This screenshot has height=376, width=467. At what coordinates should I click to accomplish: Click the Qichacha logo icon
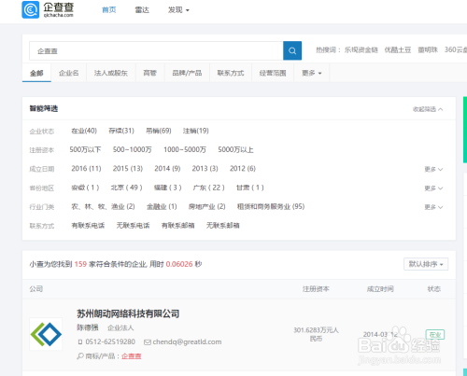coord(31,10)
